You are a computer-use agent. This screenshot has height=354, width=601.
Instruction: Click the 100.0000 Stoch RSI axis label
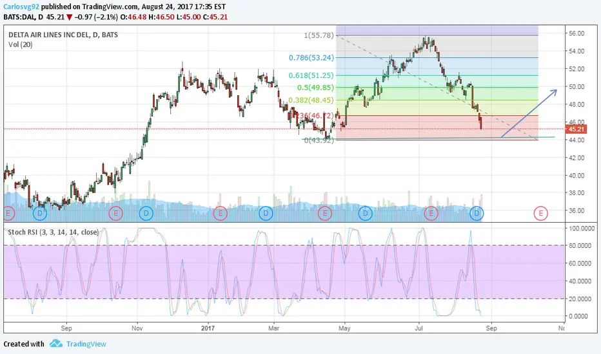(582, 228)
